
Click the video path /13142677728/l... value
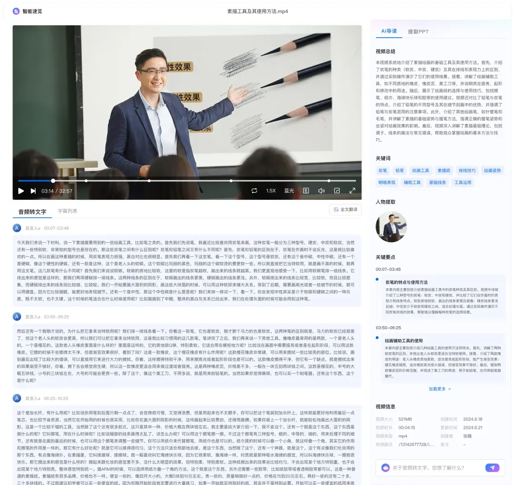[416, 444]
